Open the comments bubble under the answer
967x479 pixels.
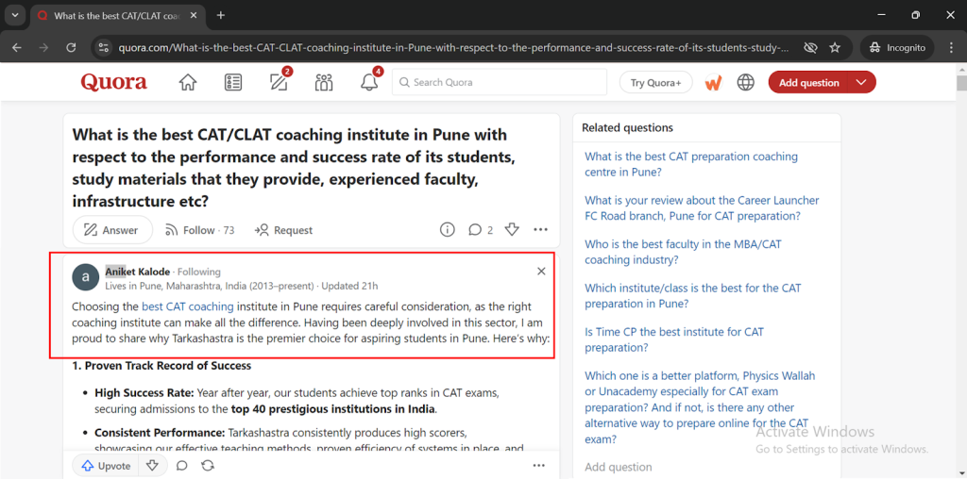pos(182,466)
